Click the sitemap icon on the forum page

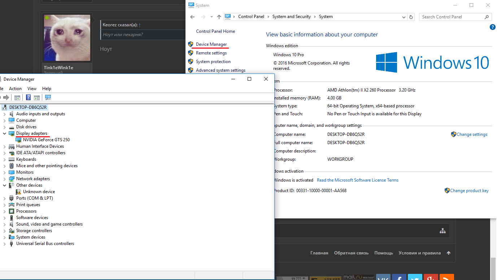tap(442, 231)
